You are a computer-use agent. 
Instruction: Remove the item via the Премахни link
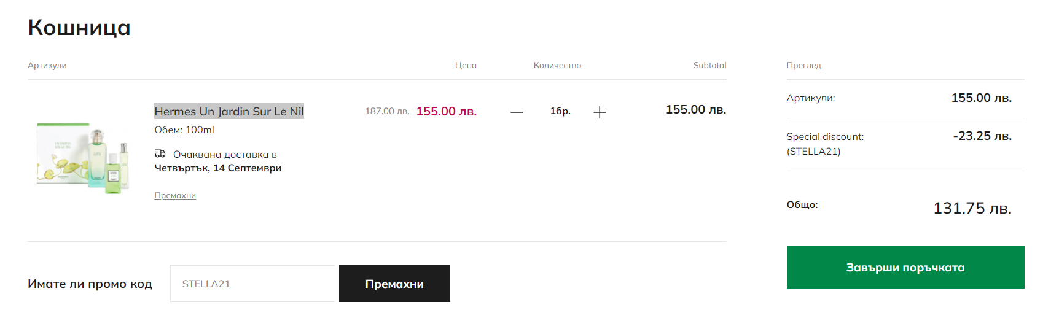175,195
